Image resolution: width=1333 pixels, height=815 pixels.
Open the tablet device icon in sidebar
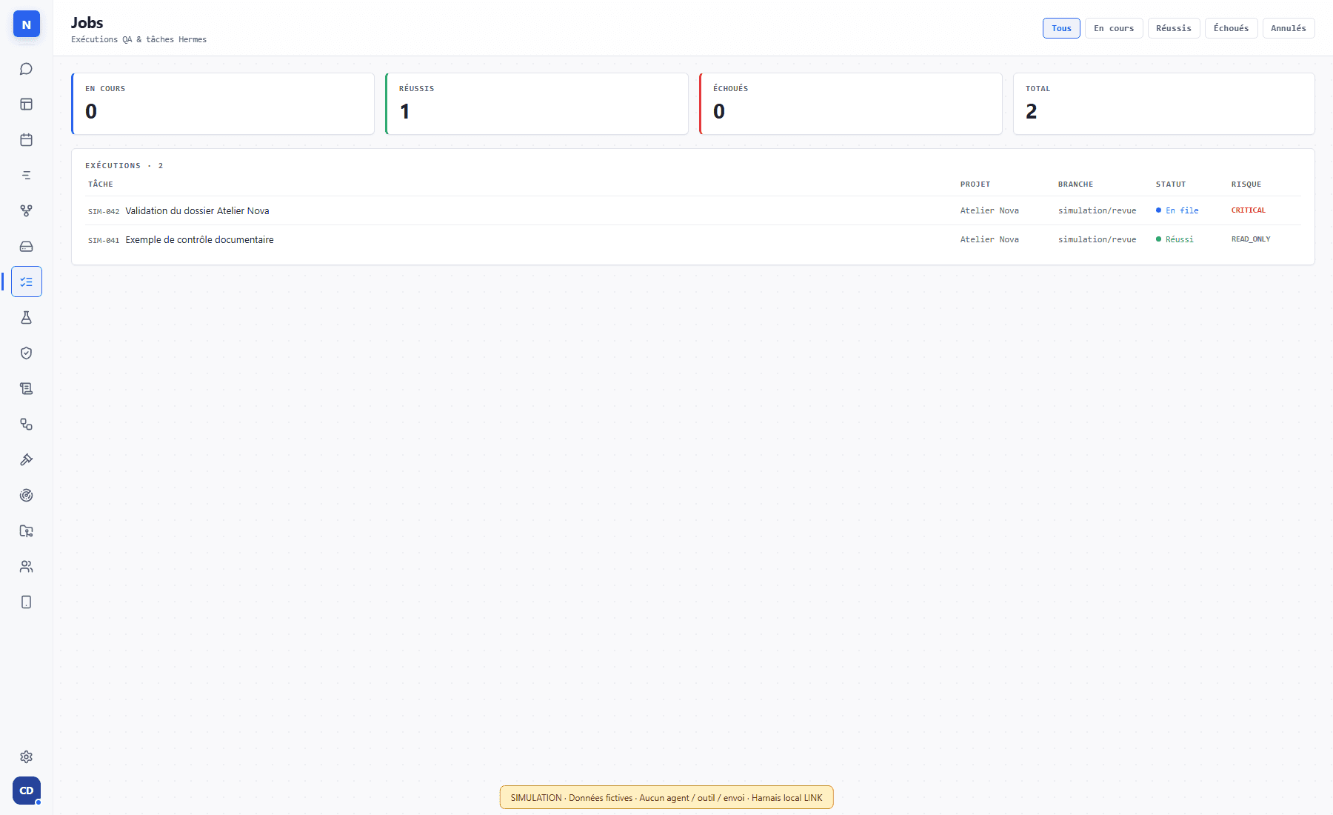[26, 602]
